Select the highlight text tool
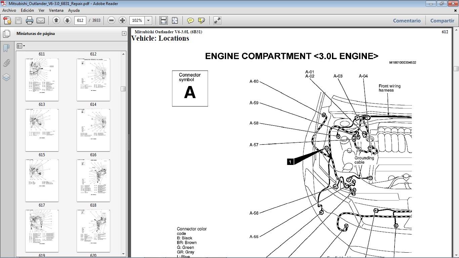459x258 pixels. [202, 20]
